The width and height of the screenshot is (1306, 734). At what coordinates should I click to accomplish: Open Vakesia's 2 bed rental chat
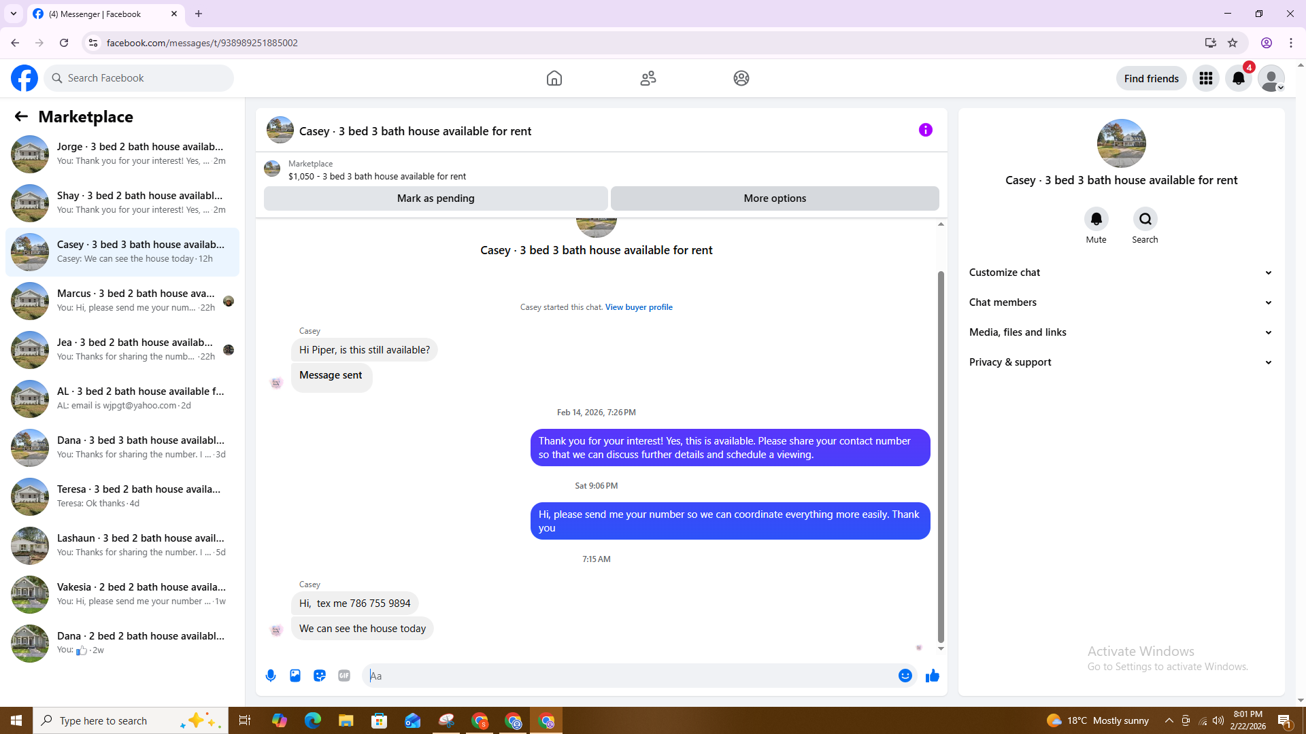[x=122, y=595]
